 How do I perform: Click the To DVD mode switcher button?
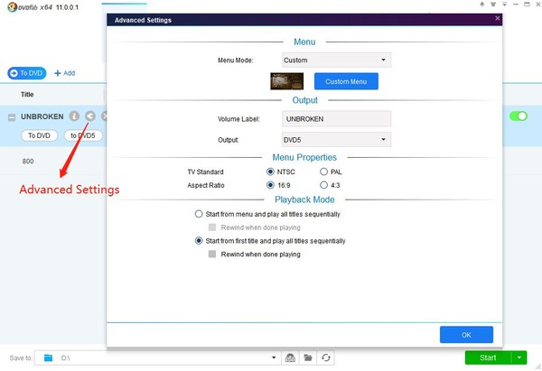(x=27, y=73)
